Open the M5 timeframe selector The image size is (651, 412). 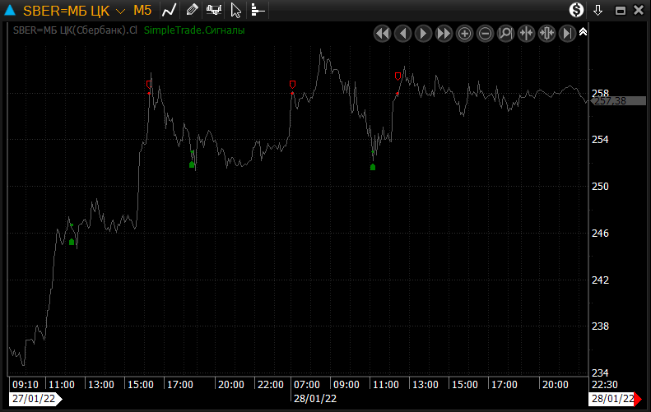tap(142, 11)
